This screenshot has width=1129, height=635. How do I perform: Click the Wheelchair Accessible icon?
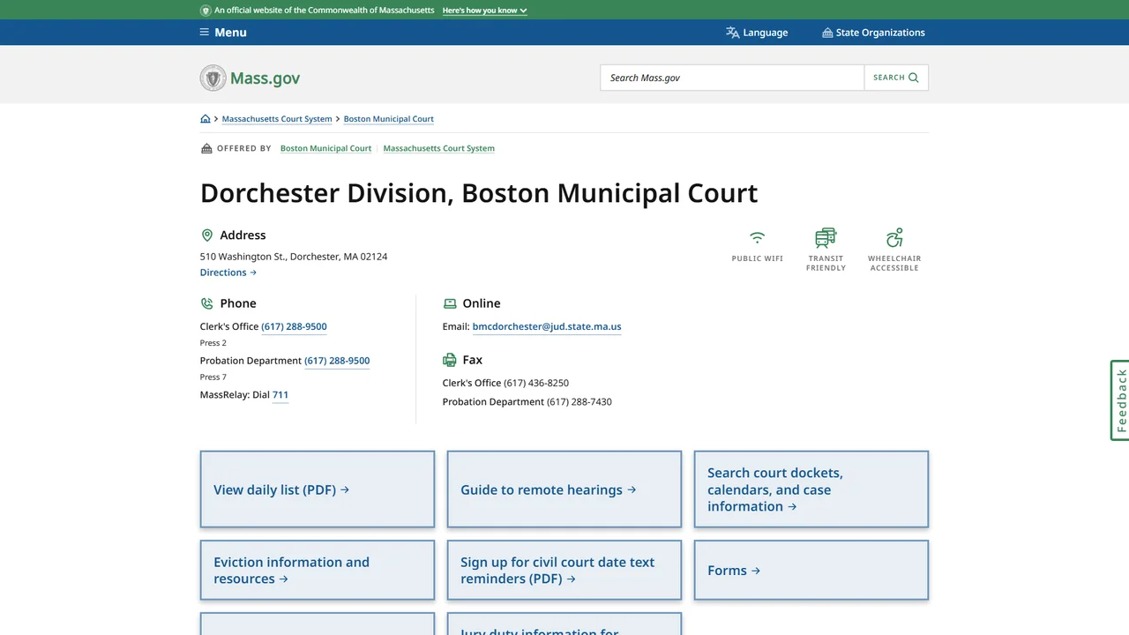(894, 237)
